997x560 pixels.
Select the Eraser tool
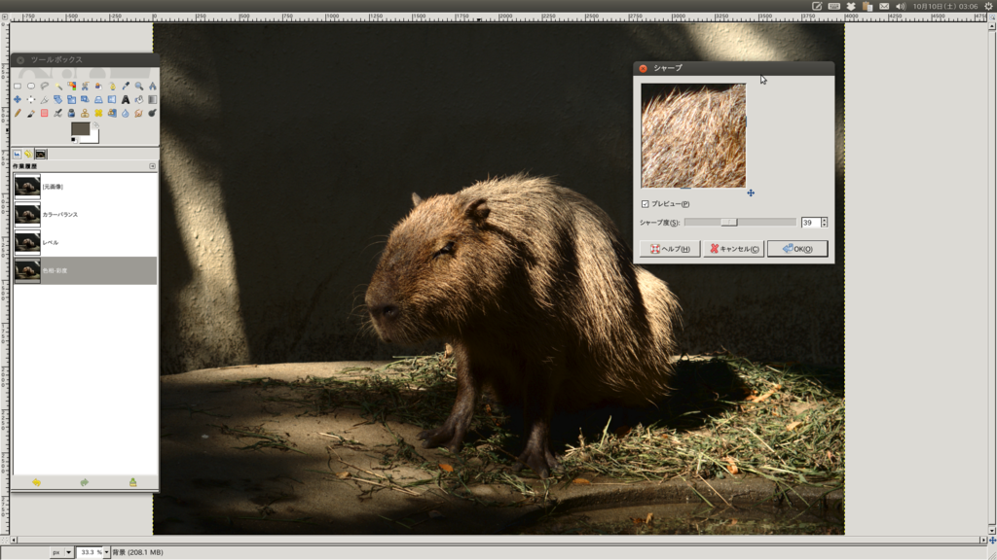point(45,113)
